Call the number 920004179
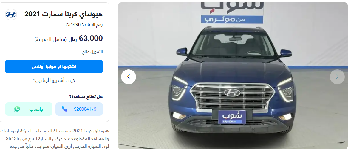Viewport: 351px width, 151px height. [79, 109]
